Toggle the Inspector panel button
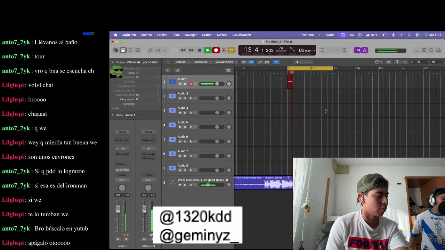 (123, 50)
